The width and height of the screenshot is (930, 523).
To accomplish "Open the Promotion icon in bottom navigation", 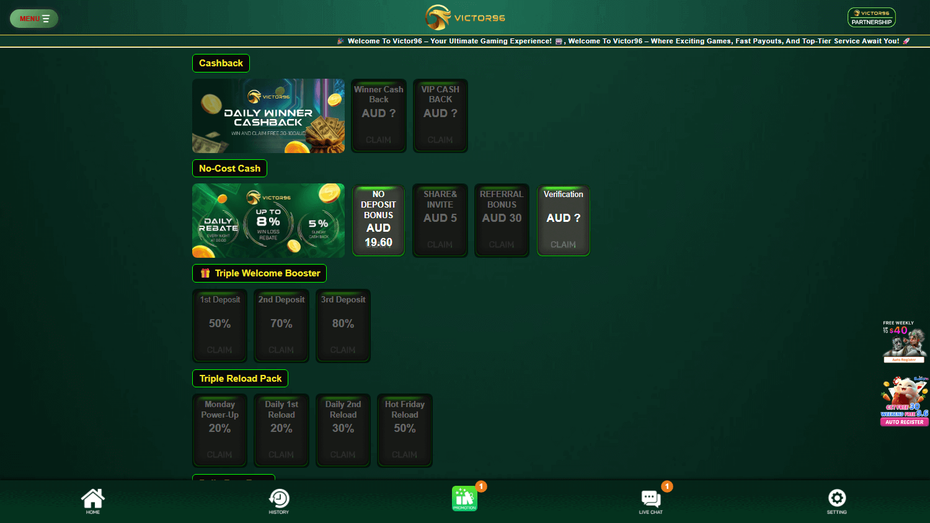I will 465,499.
